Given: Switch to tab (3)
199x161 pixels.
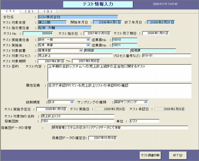Looking at the screenshot, I should click(x=48, y=12).
